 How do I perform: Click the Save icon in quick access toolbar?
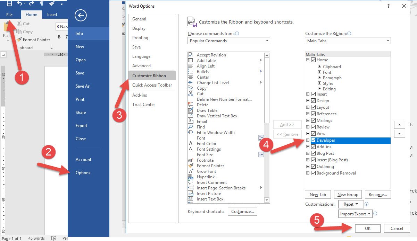(x=9, y=3)
